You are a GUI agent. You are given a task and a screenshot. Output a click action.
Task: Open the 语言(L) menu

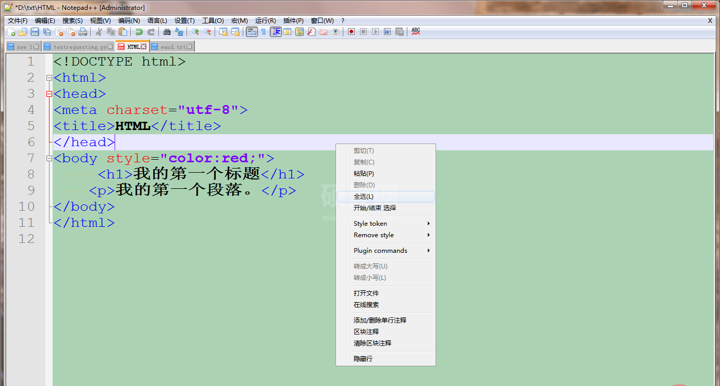[157, 21]
